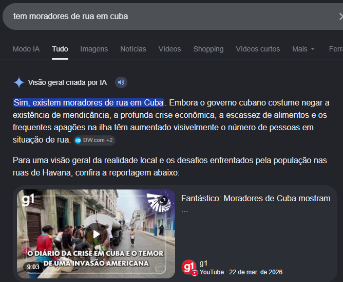Switch to Modo IA tab

(26, 49)
